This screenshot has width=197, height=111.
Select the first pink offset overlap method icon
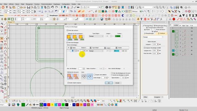pos(70,76)
